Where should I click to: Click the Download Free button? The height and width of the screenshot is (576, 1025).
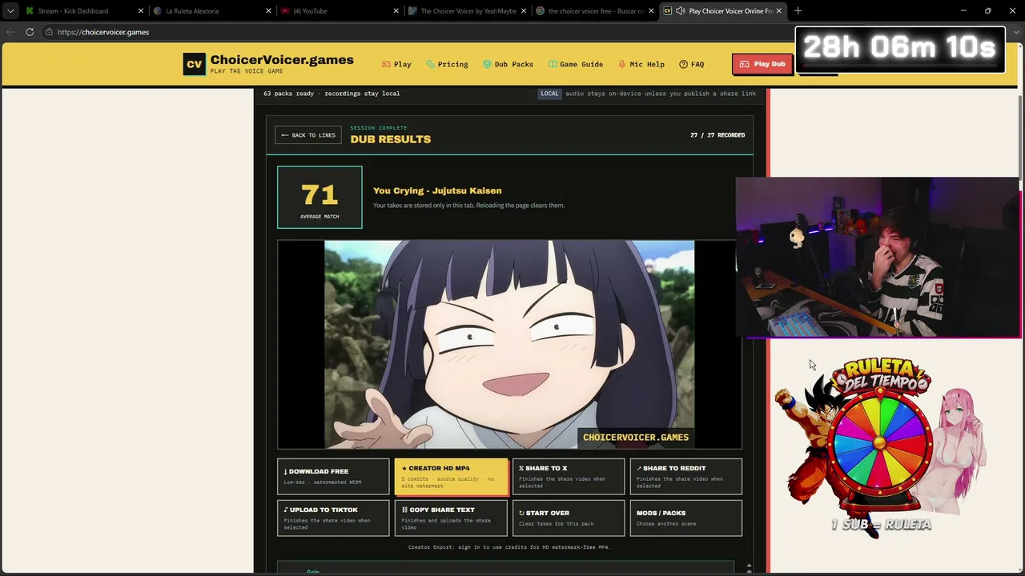pyautogui.click(x=333, y=476)
